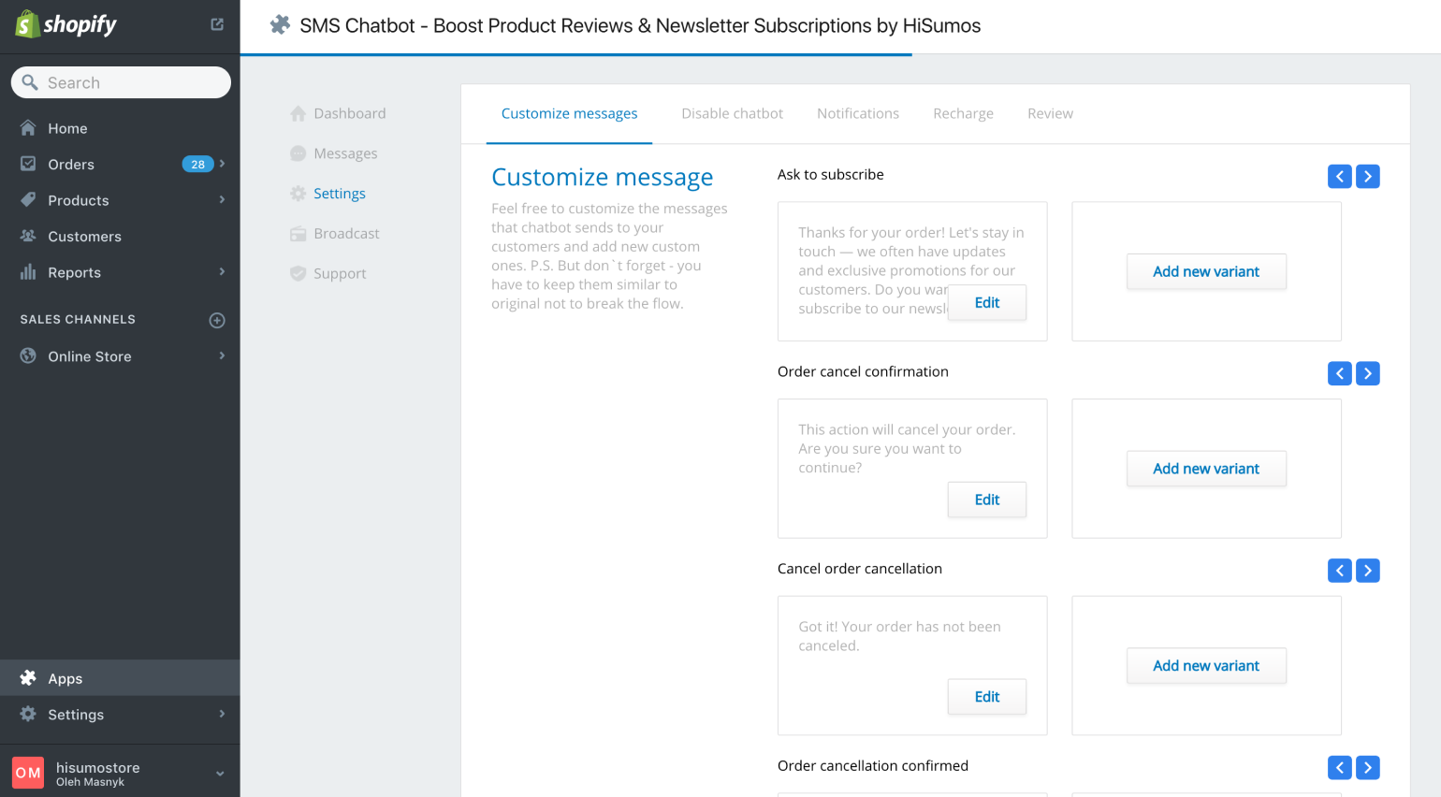Open the Notifications tab

coord(858,113)
